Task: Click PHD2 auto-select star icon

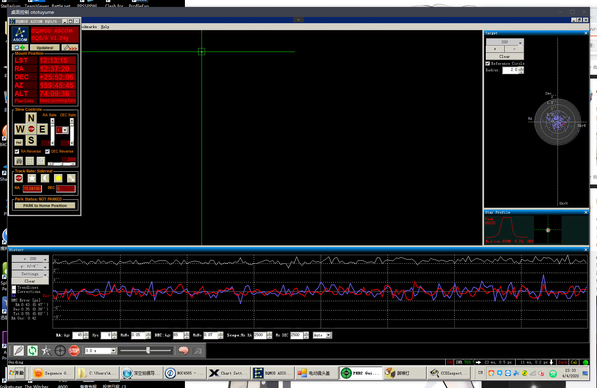Action: [x=46, y=351]
